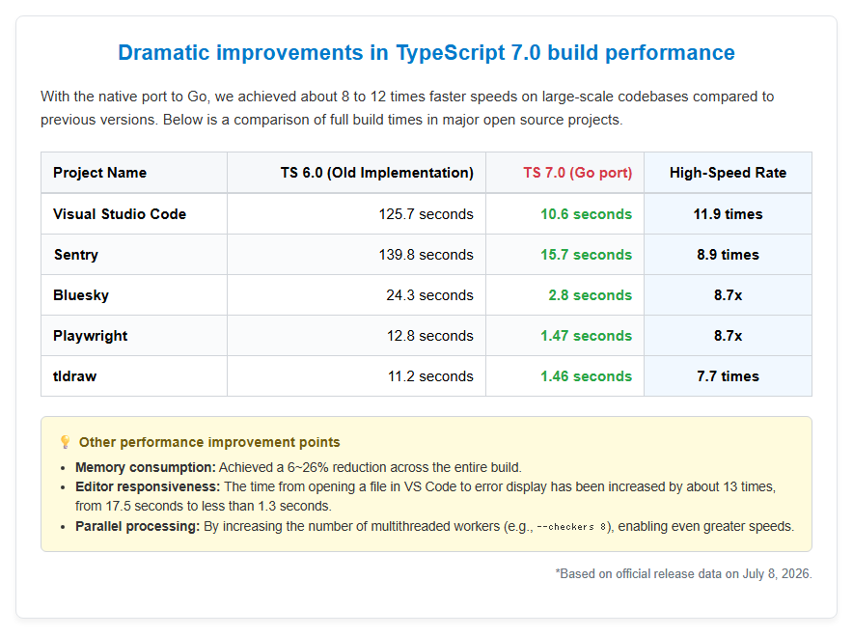
Task: Click the Visual Studio Code row name
Action: 120,214
